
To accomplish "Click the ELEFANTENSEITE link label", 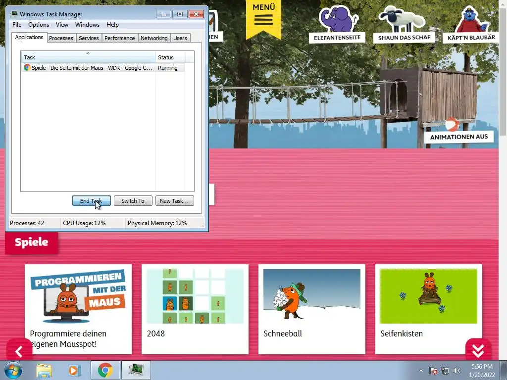I will tap(337, 38).
